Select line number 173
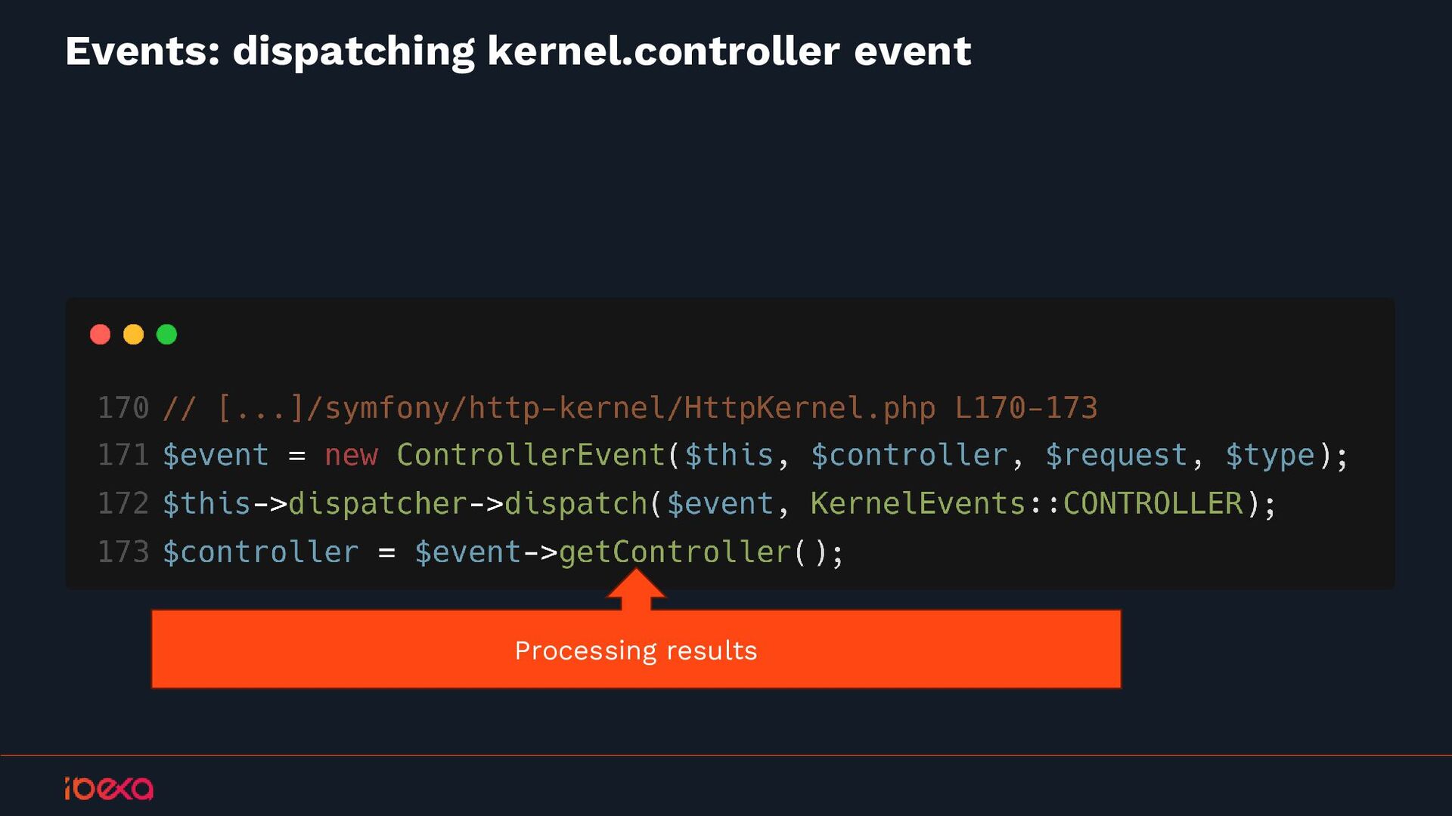1452x816 pixels. click(x=123, y=552)
